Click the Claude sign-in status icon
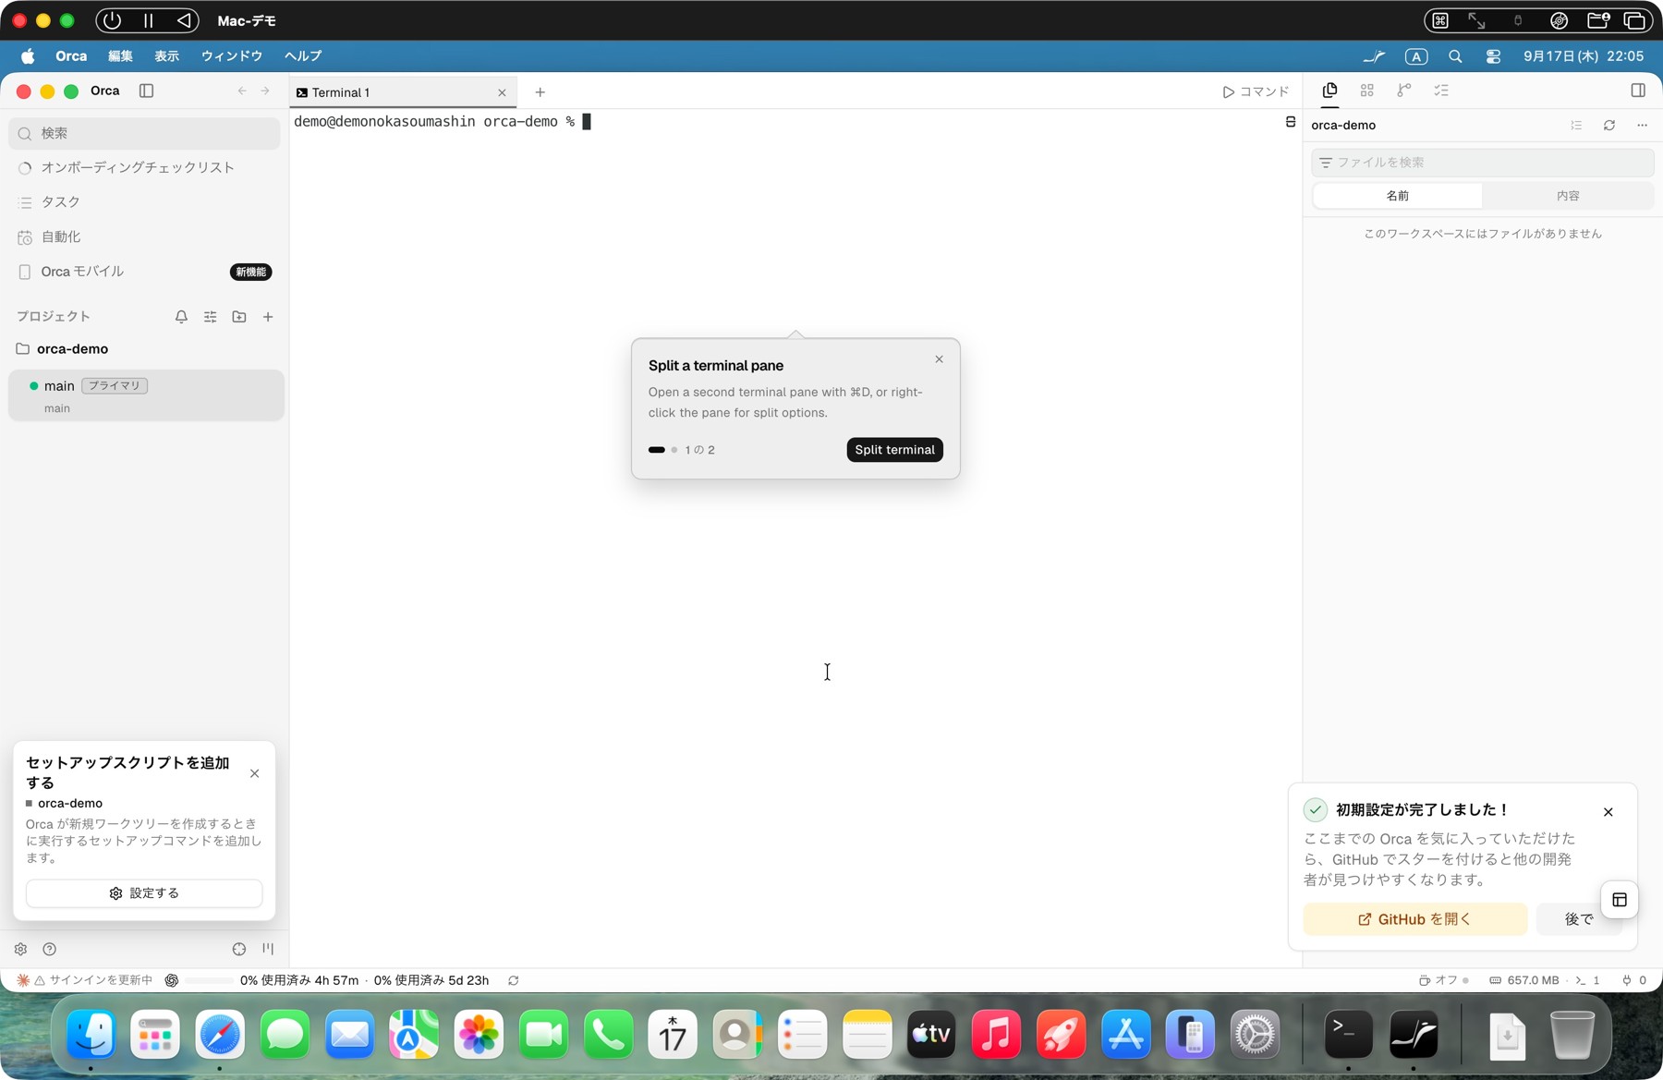The height and width of the screenshot is (1080, 1663). [x=23, y=980]
